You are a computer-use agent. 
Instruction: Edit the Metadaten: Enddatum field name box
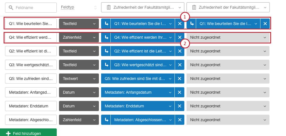coord(31,106)
